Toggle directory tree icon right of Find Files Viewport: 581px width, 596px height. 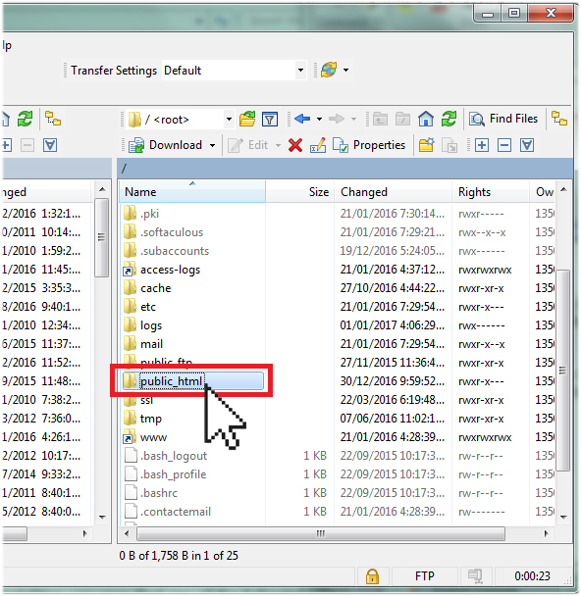click(x=559, y=119)
